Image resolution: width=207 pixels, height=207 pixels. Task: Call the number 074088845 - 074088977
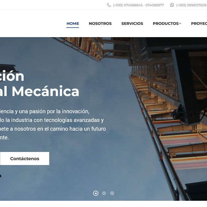tap(138, 5)
